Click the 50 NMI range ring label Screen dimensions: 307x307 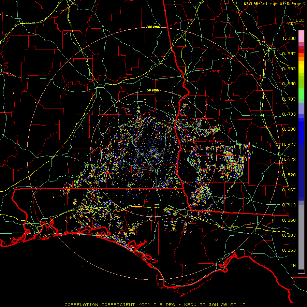click(153, 90)
